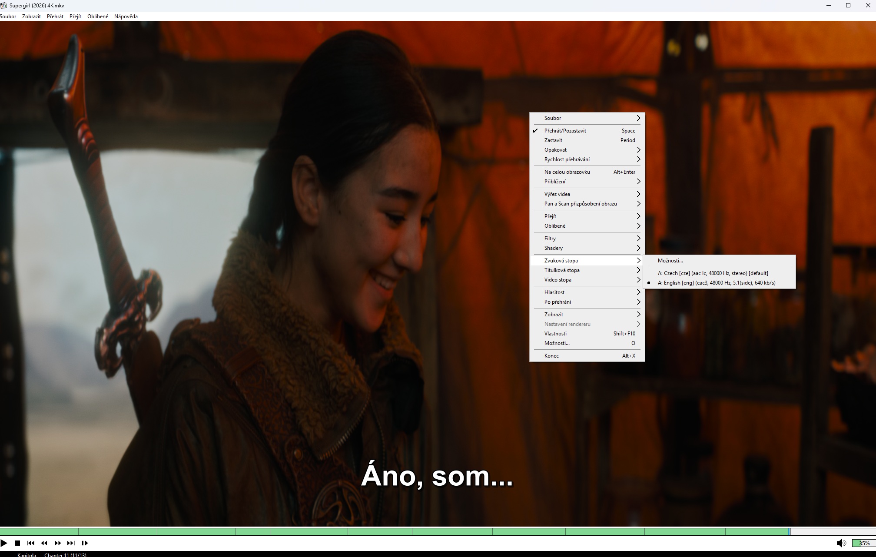Choose Konec to exit the player
The height and width of the screenshot is (557, 876).
coord(587,356)
